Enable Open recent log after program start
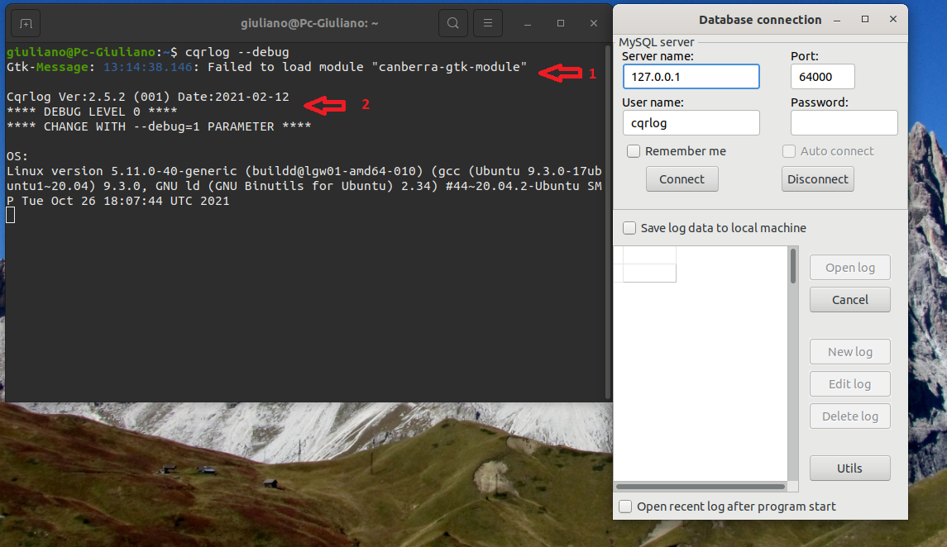This screenshot has width=947, height=547. point(625,507)
